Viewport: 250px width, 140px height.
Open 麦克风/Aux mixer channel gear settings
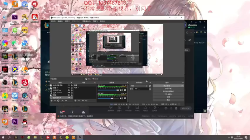tap(125, 90)
